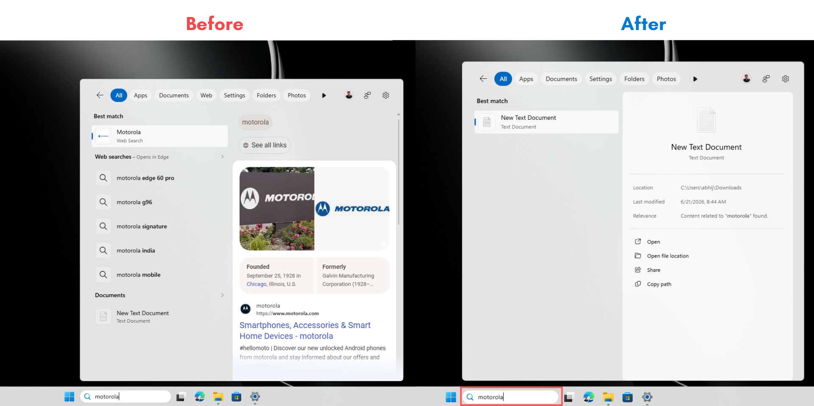Select All tab in After panel
The height and width of the screenshot is (406, 814).
[503, 79]
